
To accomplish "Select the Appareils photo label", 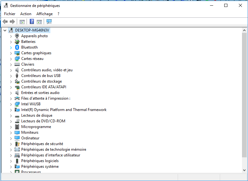I will 35,36.
